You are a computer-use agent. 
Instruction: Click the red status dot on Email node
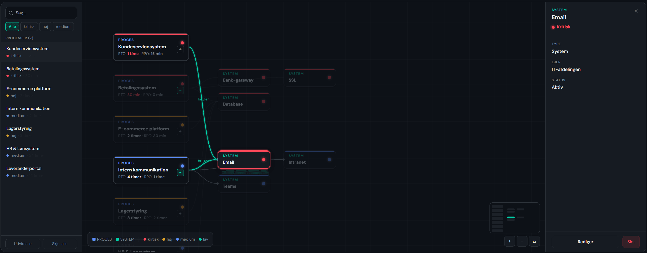[263, 160]
